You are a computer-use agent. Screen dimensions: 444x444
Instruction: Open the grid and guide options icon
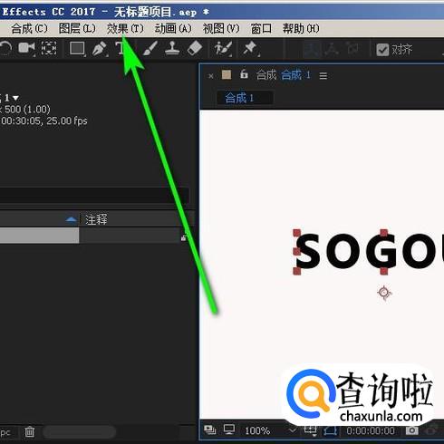tap(311, 430)
